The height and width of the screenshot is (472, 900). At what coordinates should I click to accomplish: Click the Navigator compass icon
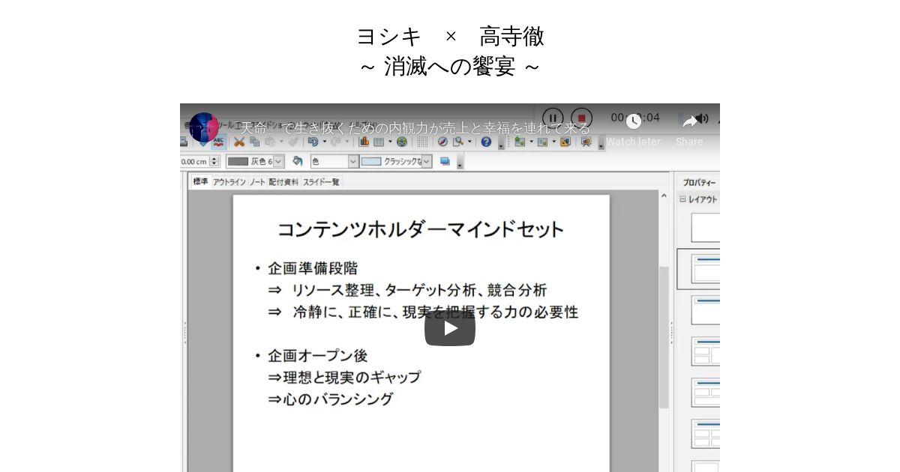coord(442,142)
